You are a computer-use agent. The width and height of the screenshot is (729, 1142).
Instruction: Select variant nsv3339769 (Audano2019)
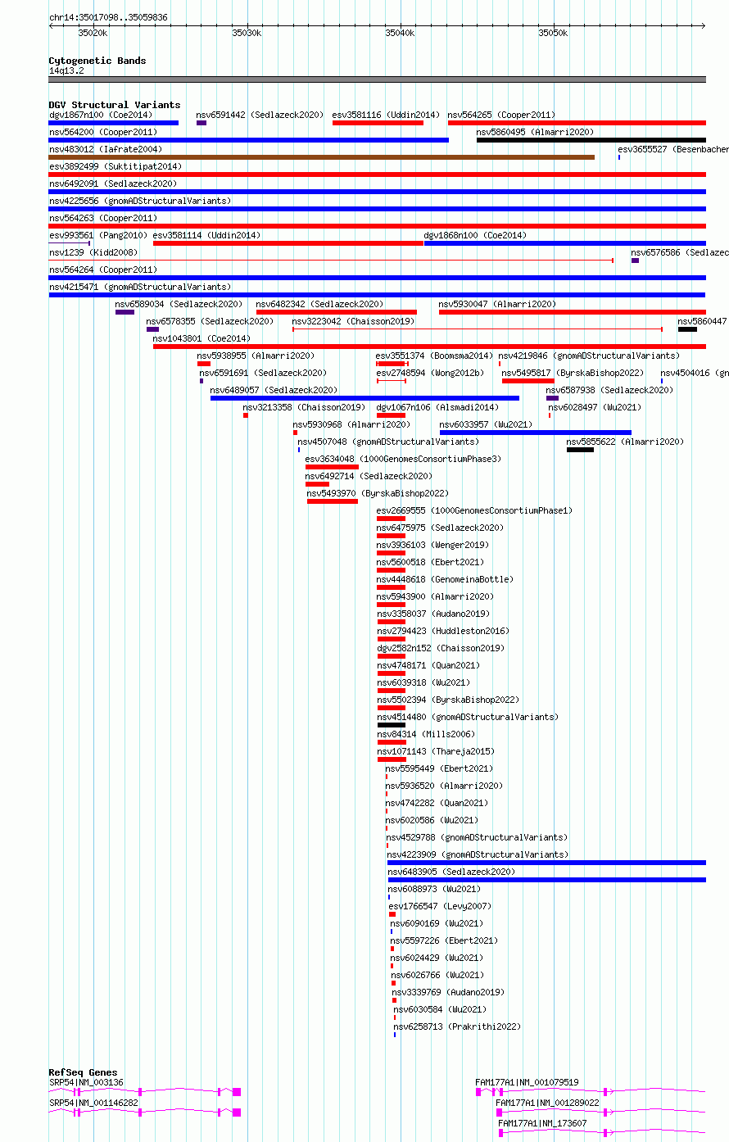394,1000
